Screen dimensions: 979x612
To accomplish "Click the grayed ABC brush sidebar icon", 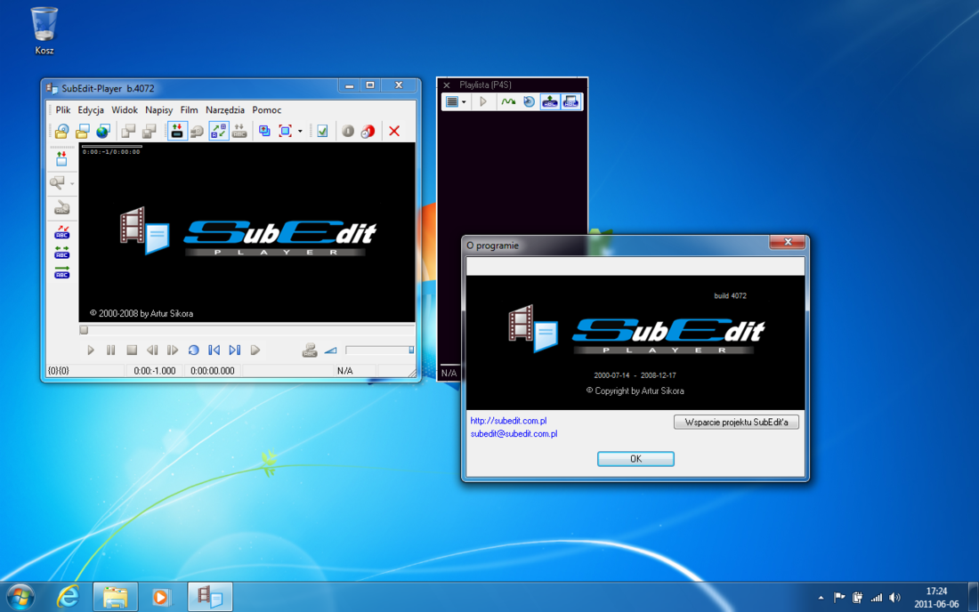I will [61, 208].
